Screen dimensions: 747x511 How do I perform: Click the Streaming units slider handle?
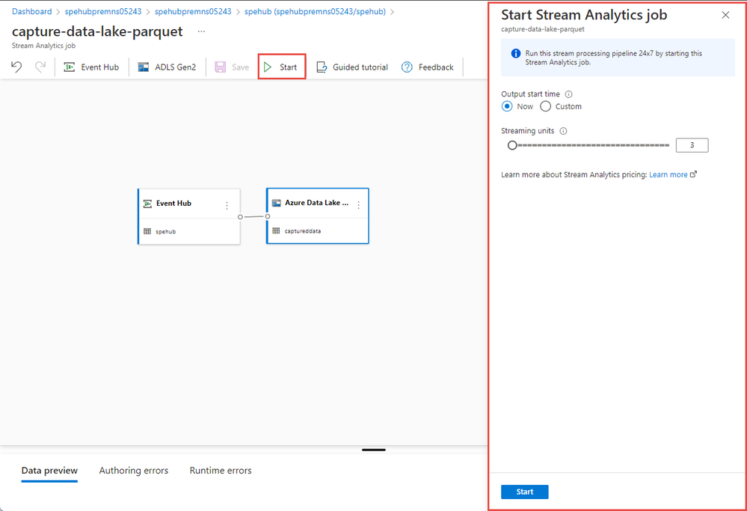(x=512, y=145)
